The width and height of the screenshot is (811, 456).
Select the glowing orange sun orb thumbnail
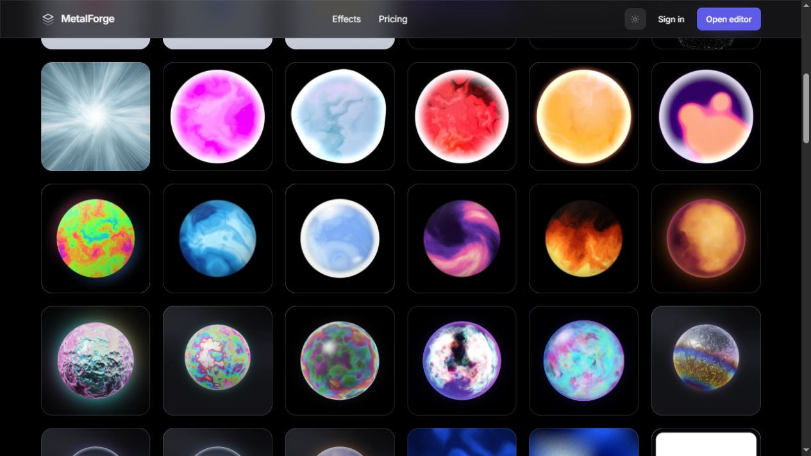pos(583,117)
